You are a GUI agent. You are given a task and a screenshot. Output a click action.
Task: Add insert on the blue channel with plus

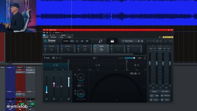(14, 68)
